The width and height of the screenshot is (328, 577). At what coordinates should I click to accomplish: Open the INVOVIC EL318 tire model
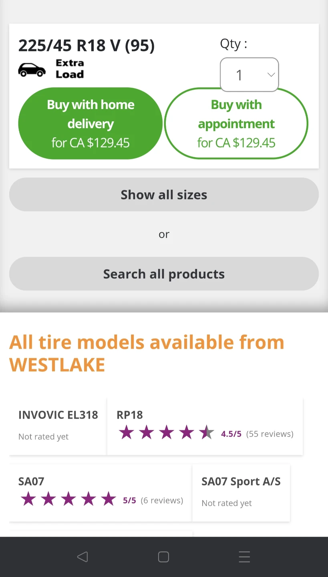[58, 415]
